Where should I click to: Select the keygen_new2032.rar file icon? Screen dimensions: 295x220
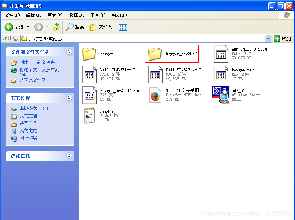click(89, 95)
